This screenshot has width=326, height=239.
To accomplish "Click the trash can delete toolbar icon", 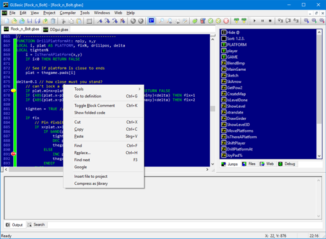I will tap(53, 21).
